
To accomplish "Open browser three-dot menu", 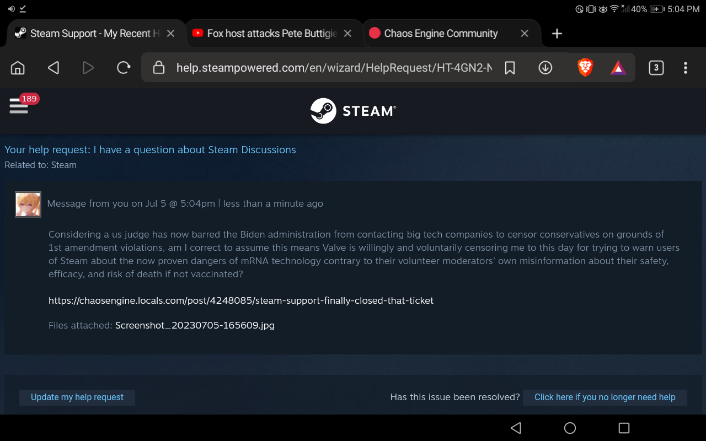I will click(686, 68).
